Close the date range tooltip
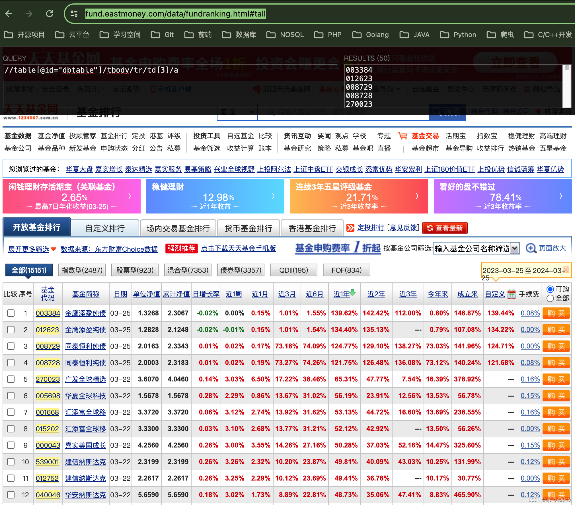 [566, 269]
